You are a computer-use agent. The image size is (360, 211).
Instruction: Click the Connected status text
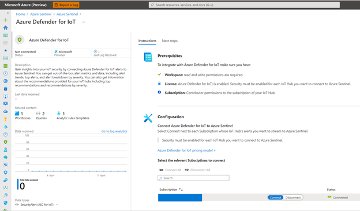340,198
